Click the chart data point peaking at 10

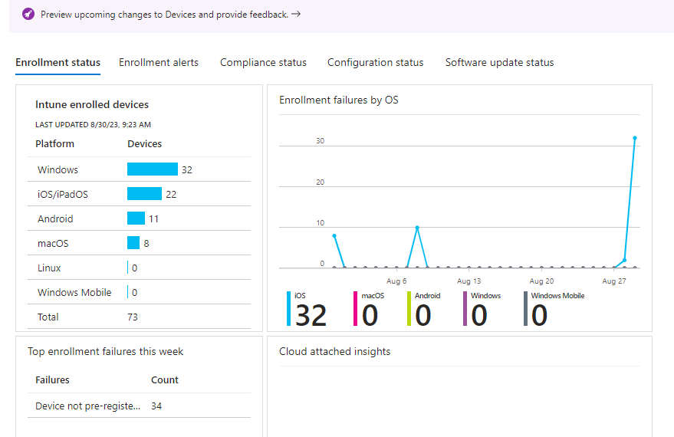[417, 227]
